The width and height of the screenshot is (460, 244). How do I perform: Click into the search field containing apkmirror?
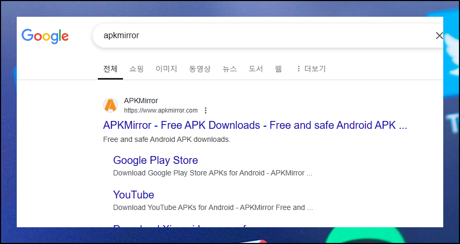tap(267, 36)
